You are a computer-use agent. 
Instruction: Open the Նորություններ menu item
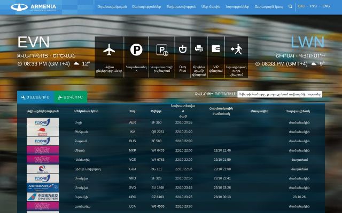pos(237,7)
